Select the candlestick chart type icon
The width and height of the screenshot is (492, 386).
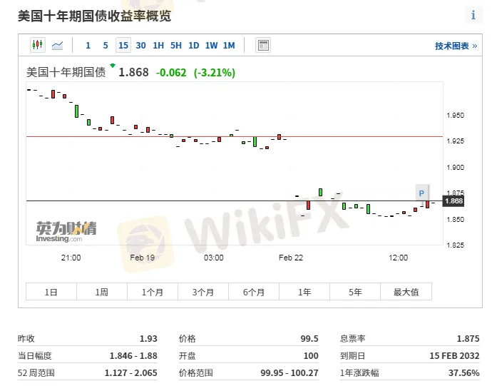[38, 45]
